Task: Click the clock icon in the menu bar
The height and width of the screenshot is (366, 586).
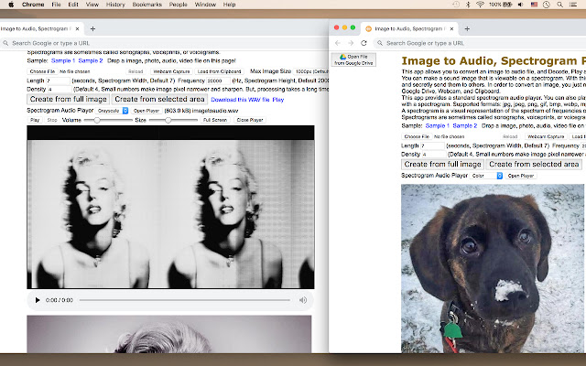Action: click(547, 5)
